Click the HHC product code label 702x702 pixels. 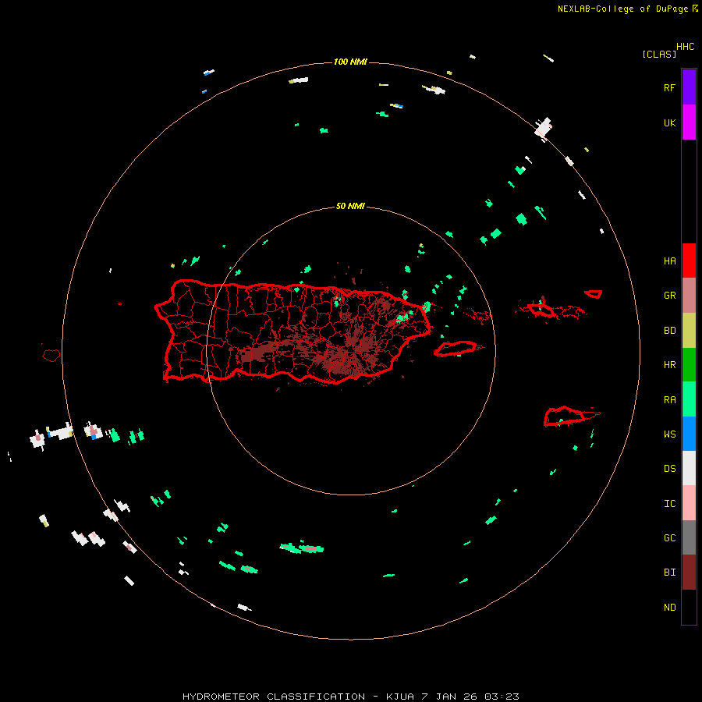[685, 47]
